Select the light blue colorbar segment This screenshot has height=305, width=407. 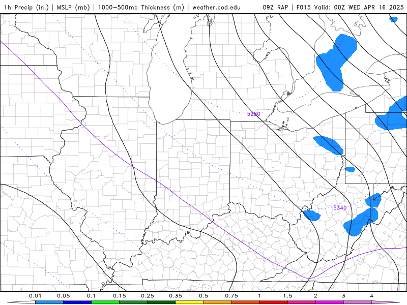49,302
